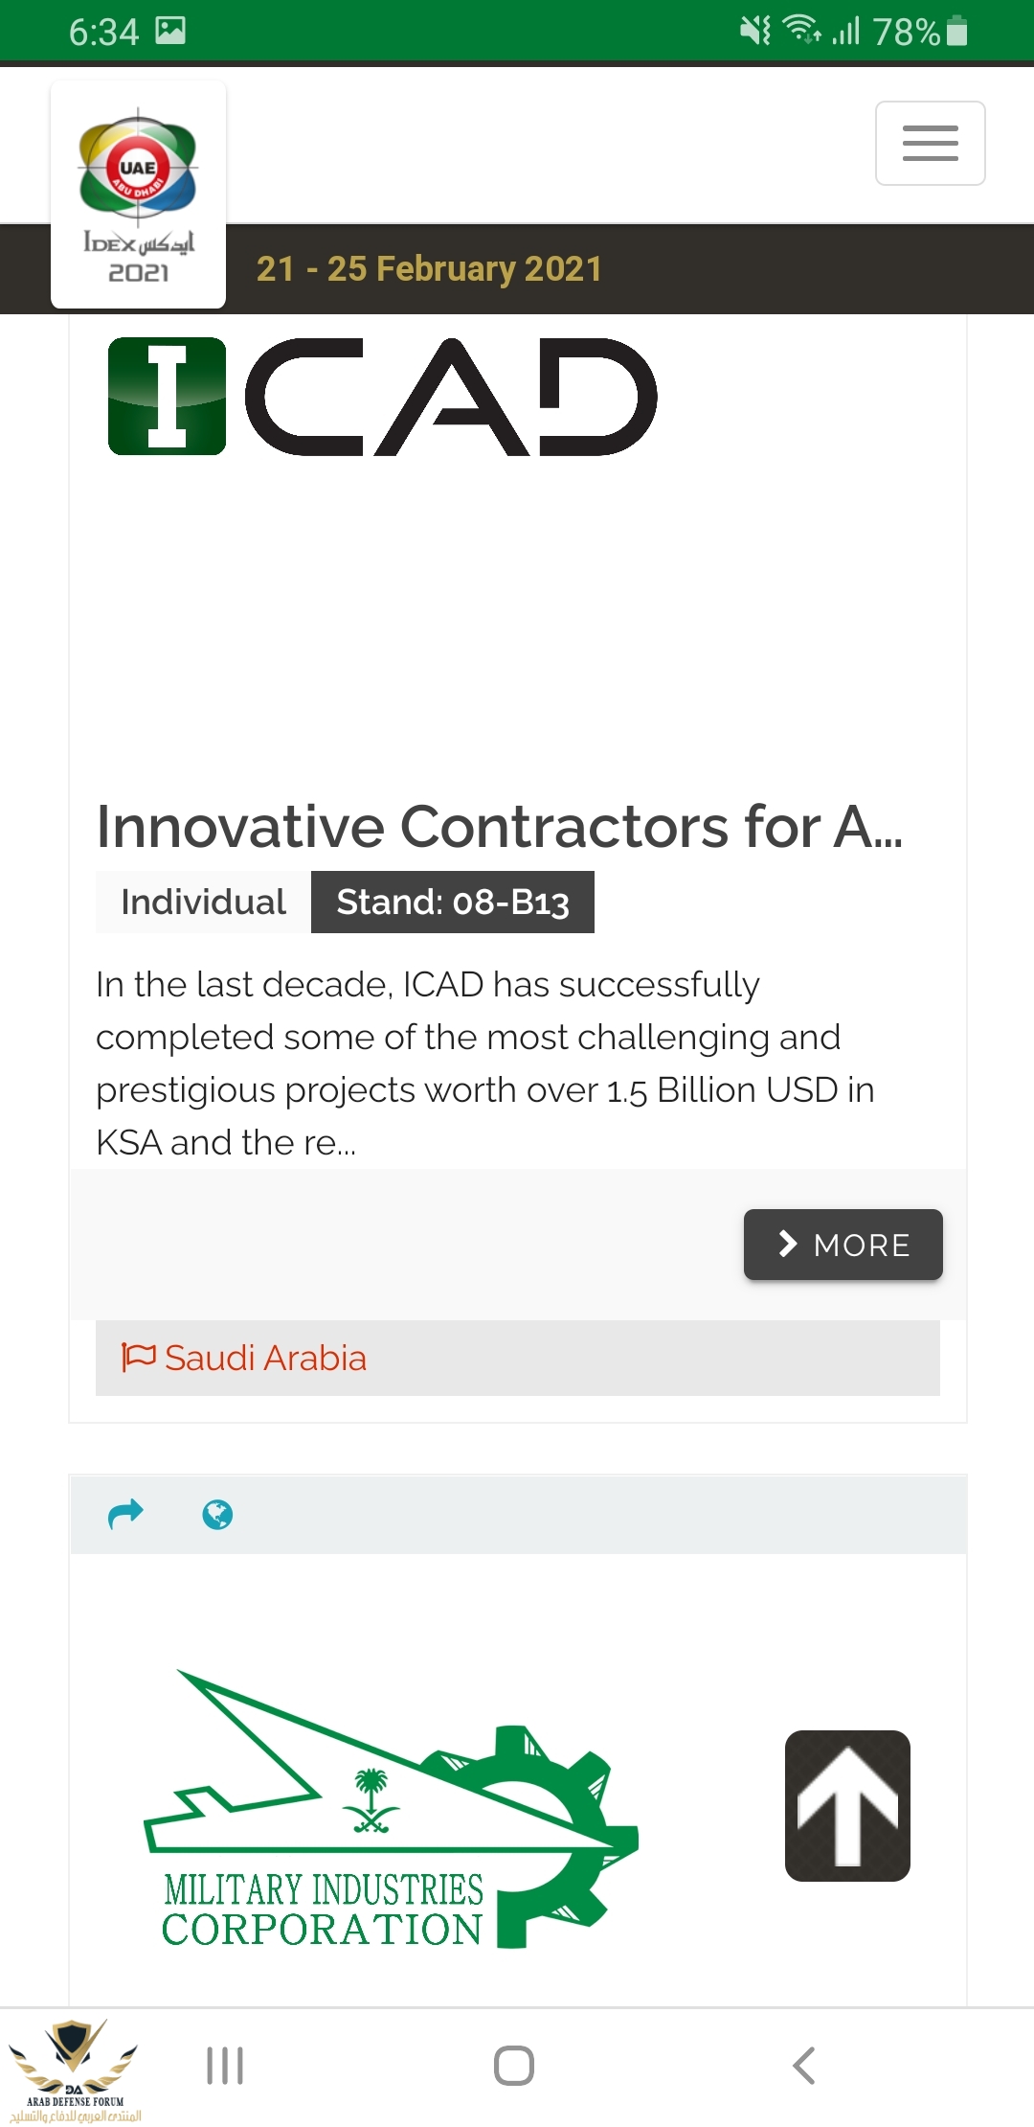Open the globe website icon

(x=217, y=1515)
